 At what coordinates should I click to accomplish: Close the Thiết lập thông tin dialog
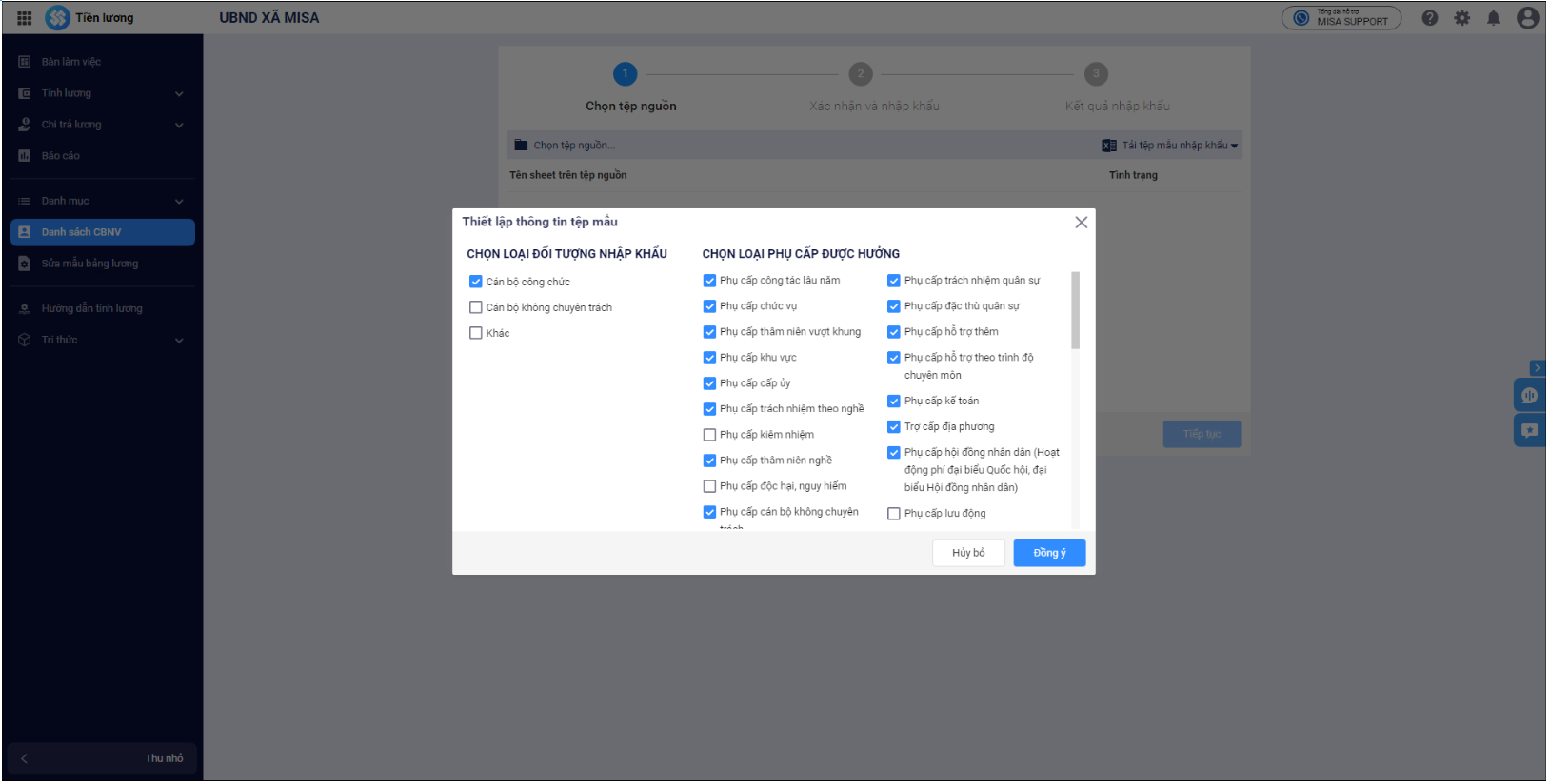(x=1082, y=223)
